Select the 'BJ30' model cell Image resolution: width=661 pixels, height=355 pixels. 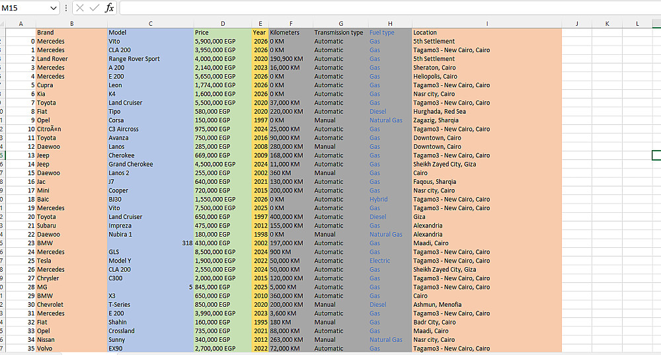(151, 200)
